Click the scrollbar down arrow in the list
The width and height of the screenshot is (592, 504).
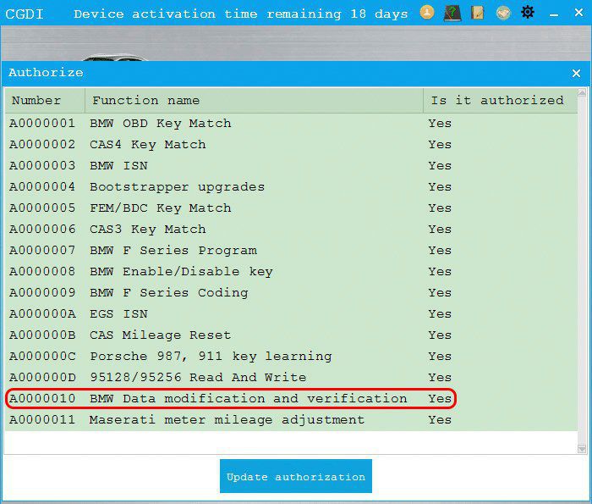[x=582, y=449]
